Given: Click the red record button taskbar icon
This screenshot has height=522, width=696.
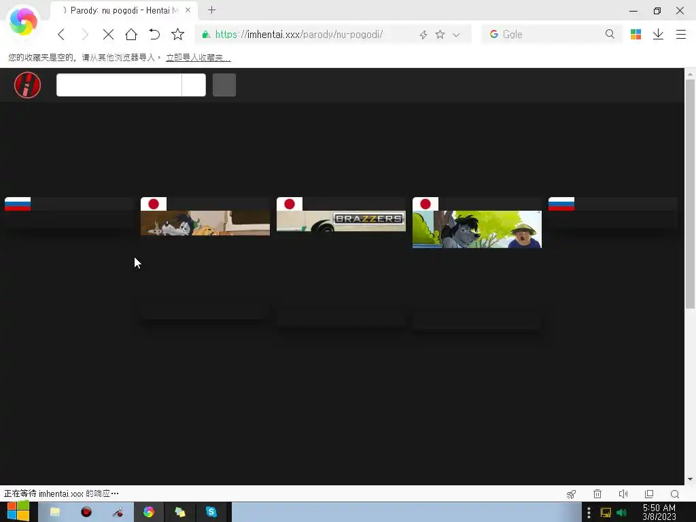Looking at the screenshot, I should tap(86, 512).
